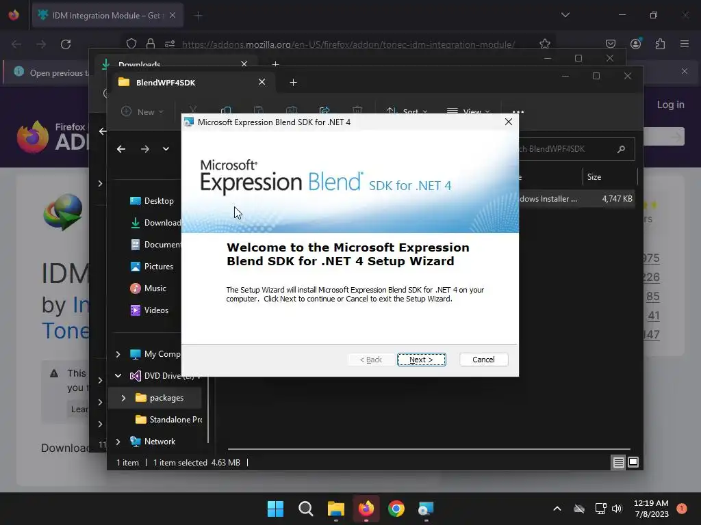The width and height of the screenshot is (701, 525).
Task: Open Firefox Pocket save icon
Action: 610,44
